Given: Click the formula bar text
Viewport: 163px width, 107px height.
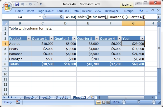Looking at the screenshot, I should pos(105,17).
